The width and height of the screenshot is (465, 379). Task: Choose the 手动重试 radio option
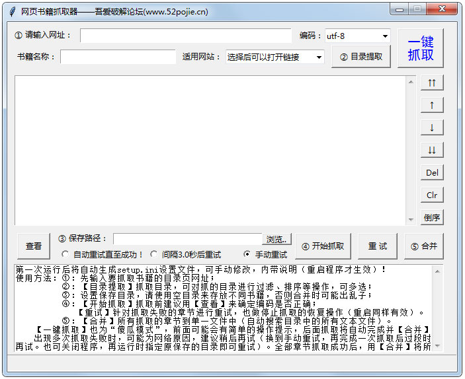[x=247, y=254]
